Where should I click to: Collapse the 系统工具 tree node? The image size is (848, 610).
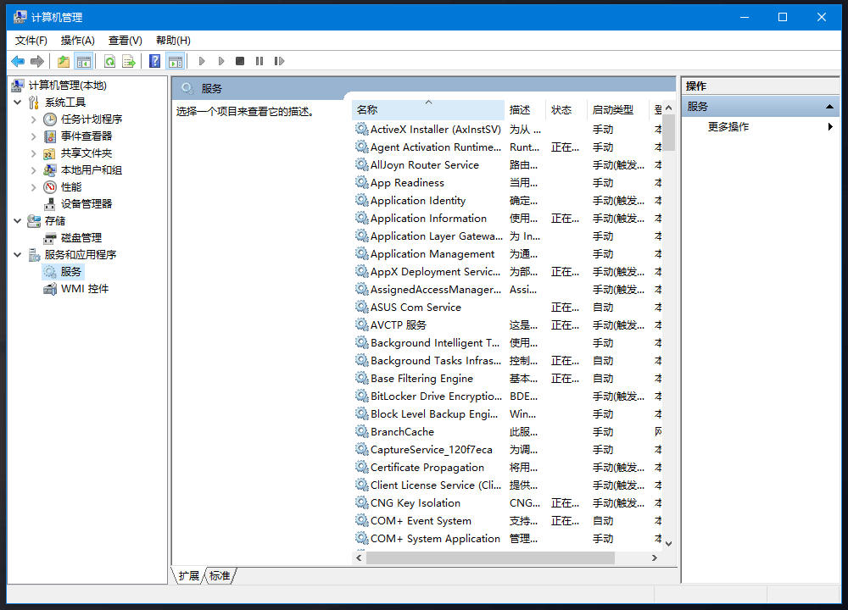pos(18,103)
